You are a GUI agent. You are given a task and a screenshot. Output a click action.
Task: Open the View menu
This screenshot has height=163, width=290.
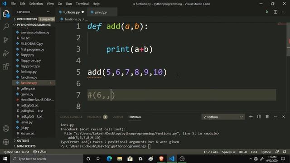(x=50, y=4)
